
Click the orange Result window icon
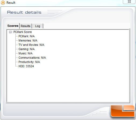3,3
